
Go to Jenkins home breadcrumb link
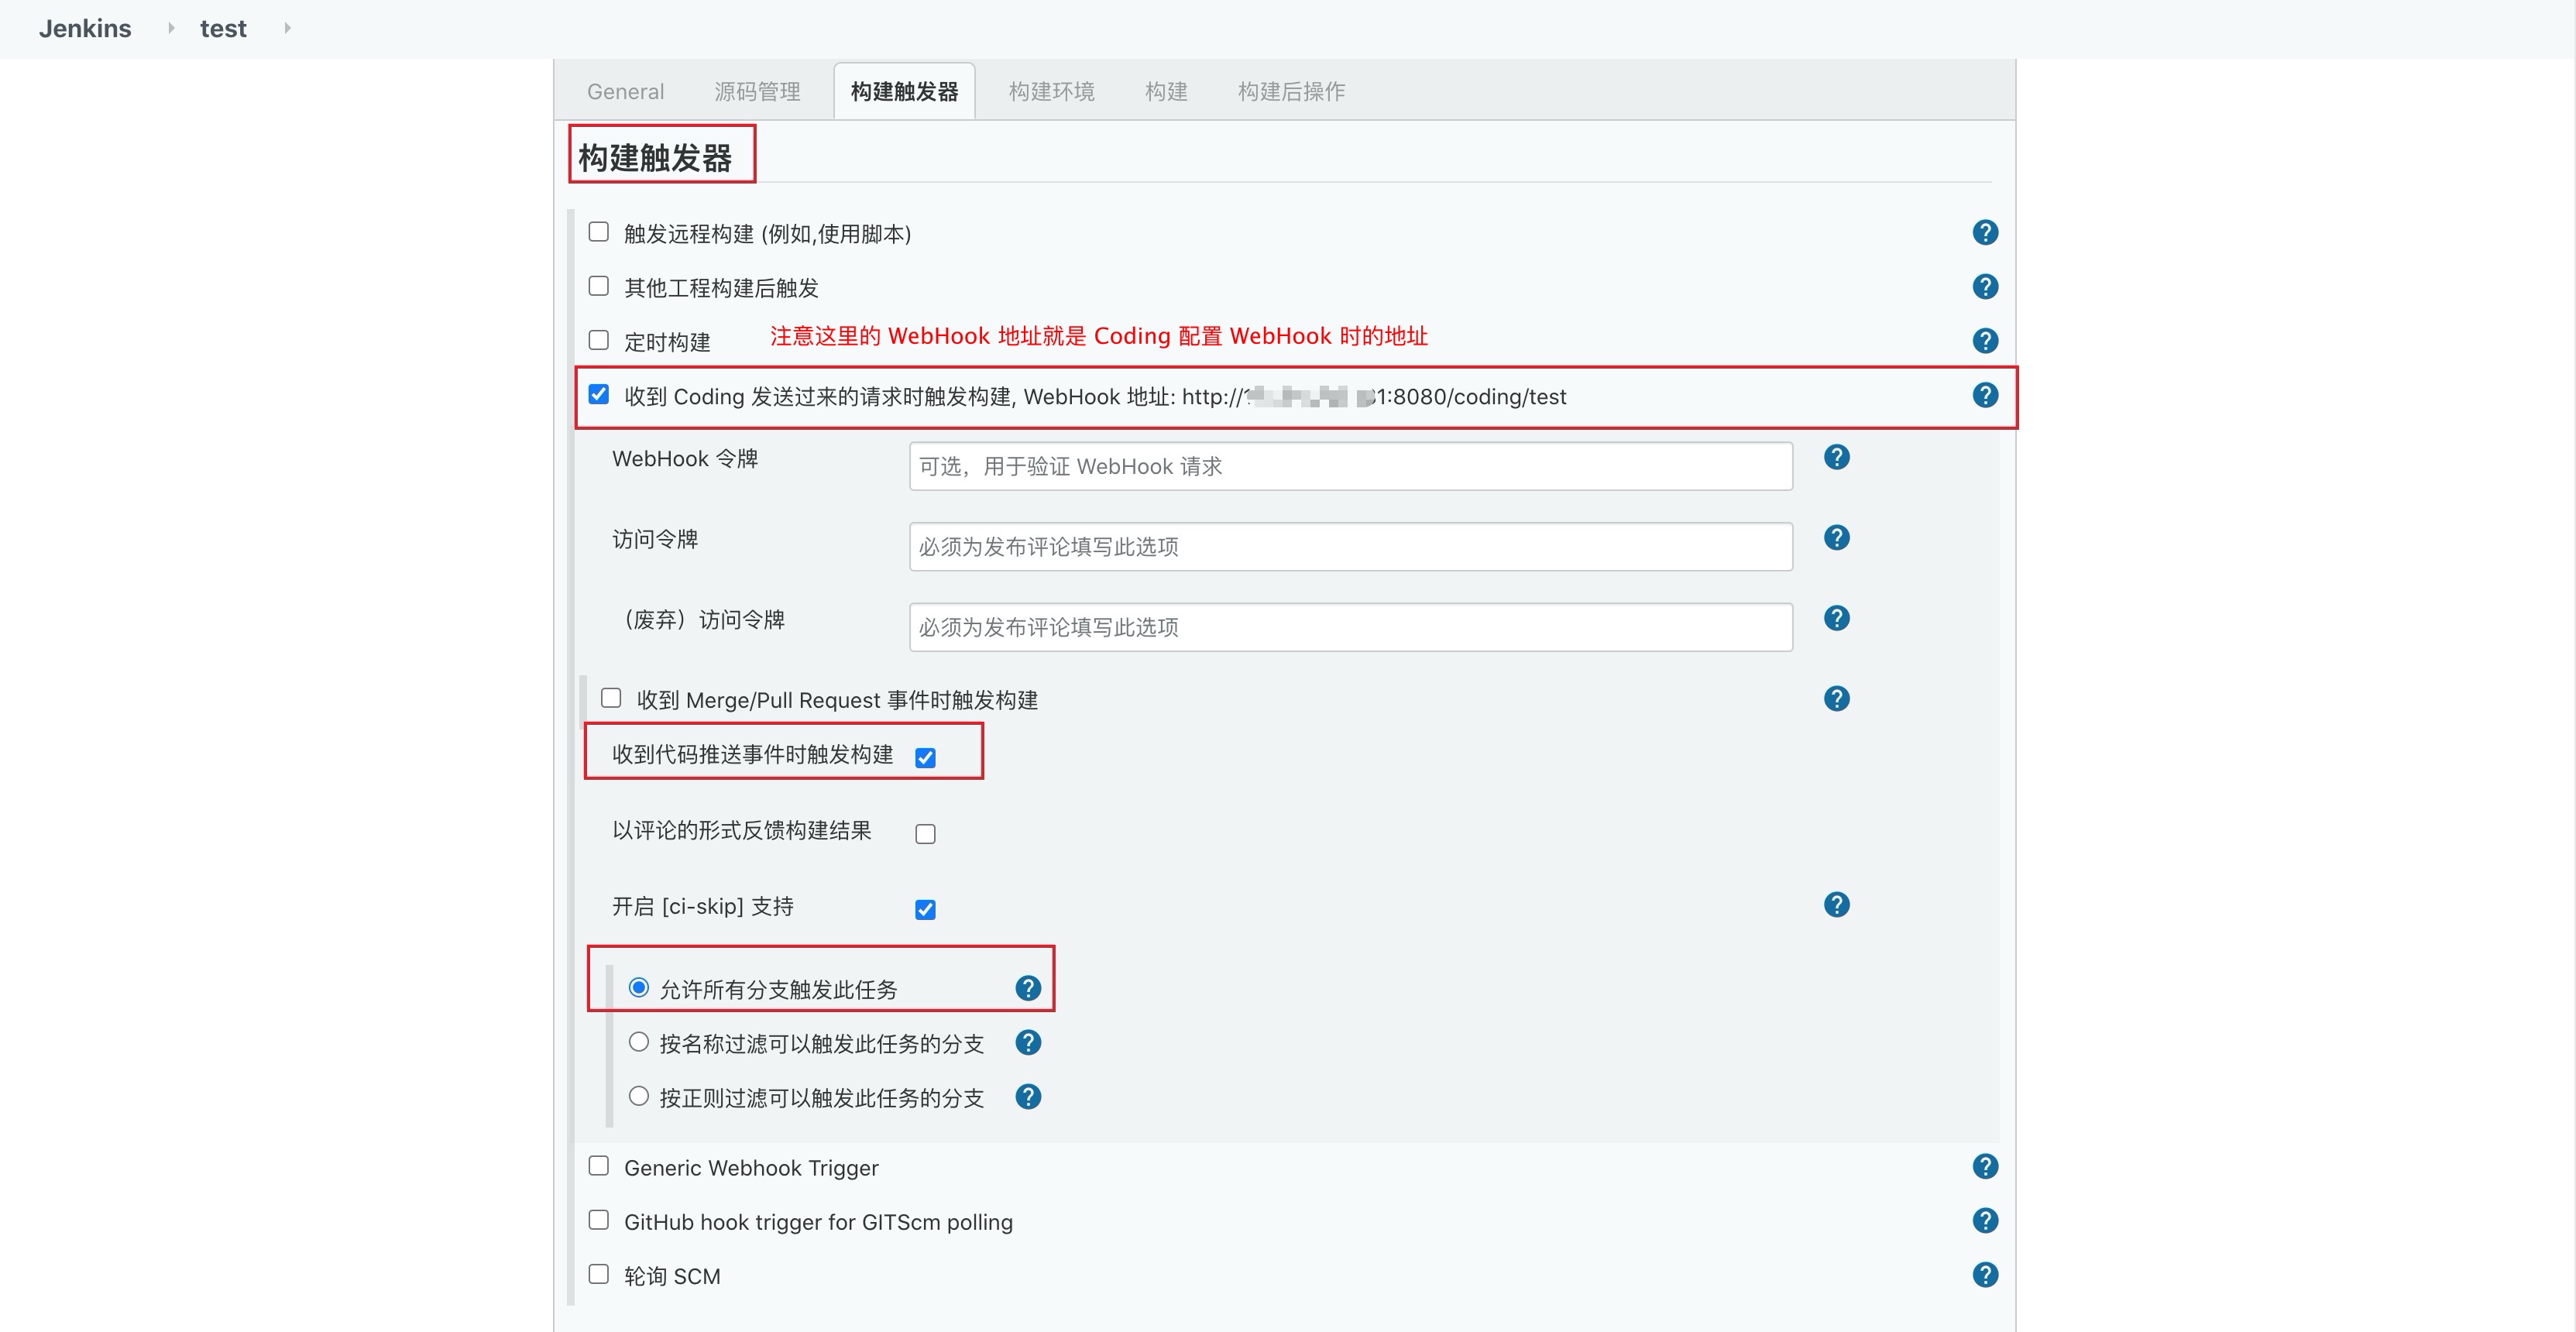coord(85,28)
